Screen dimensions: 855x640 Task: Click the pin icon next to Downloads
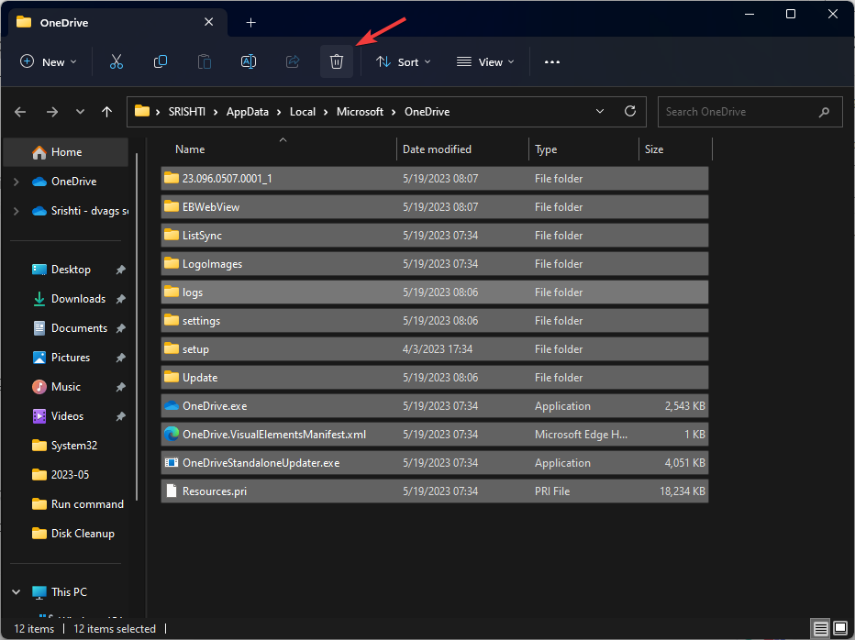coord(120,299)
